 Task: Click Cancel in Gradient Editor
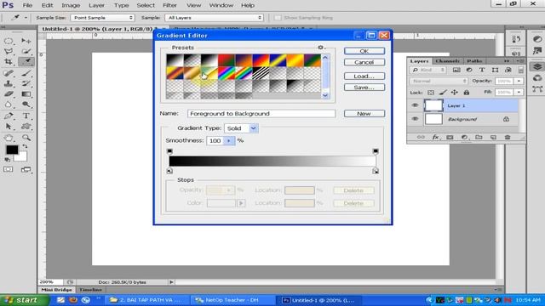coord(364,62)
